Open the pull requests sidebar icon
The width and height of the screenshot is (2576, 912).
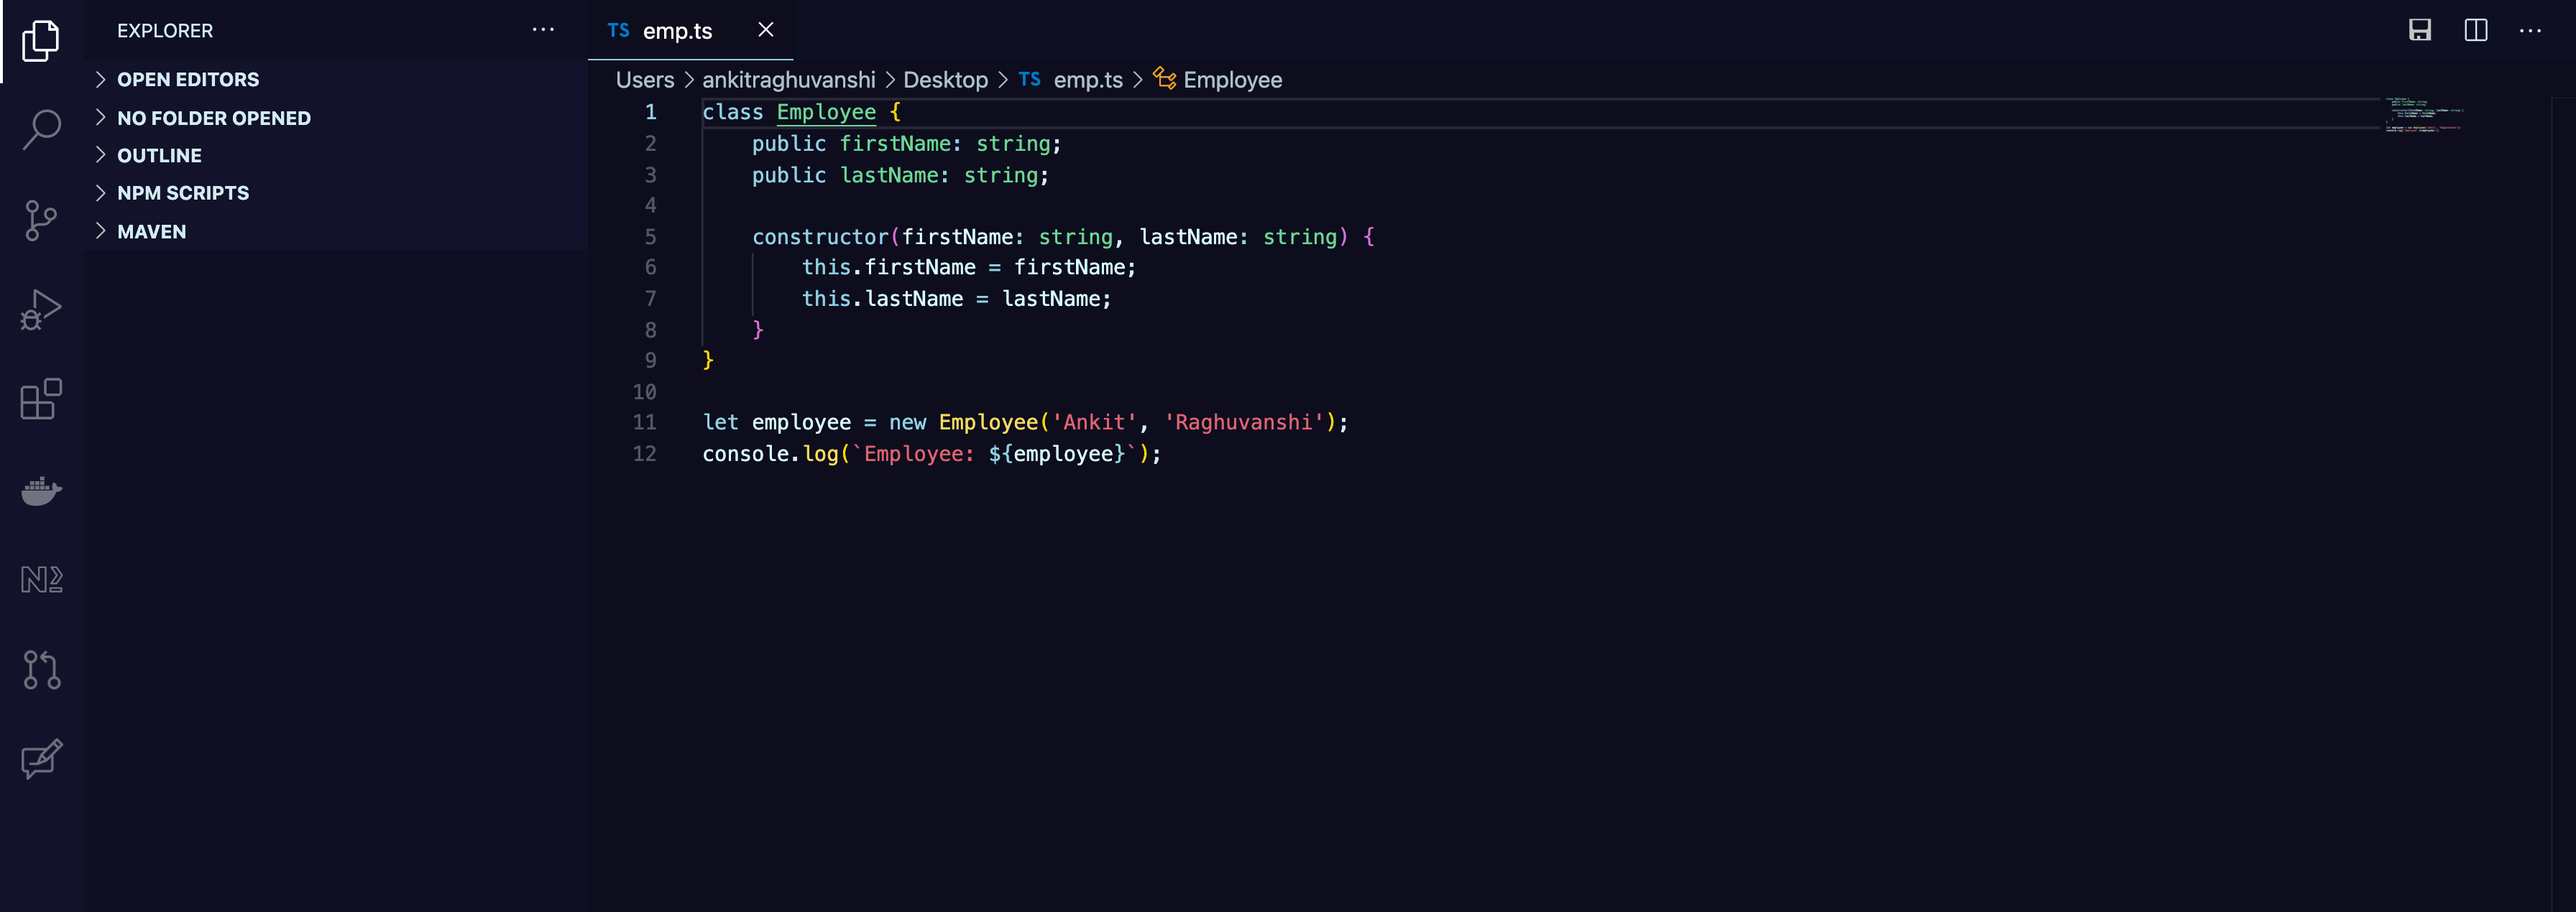[41, 669]
